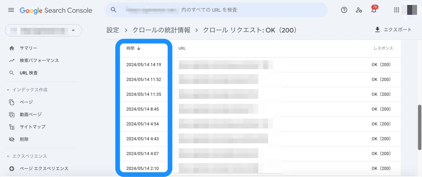Open the property selector dropdown
The height and width of the screenshot is (177, 422).
[44, 30]
